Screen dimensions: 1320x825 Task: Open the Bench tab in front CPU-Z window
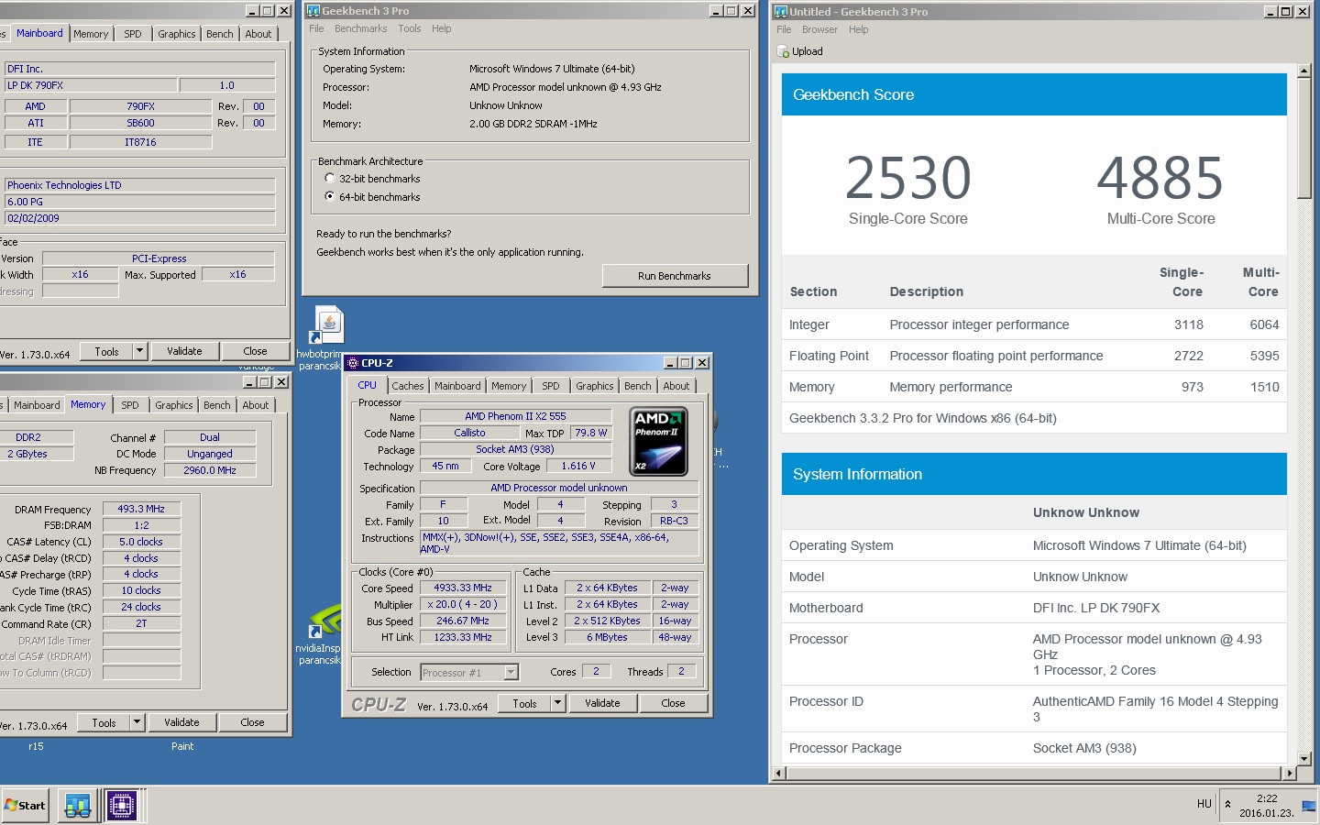pyautogui.click(x=638, y=386)
